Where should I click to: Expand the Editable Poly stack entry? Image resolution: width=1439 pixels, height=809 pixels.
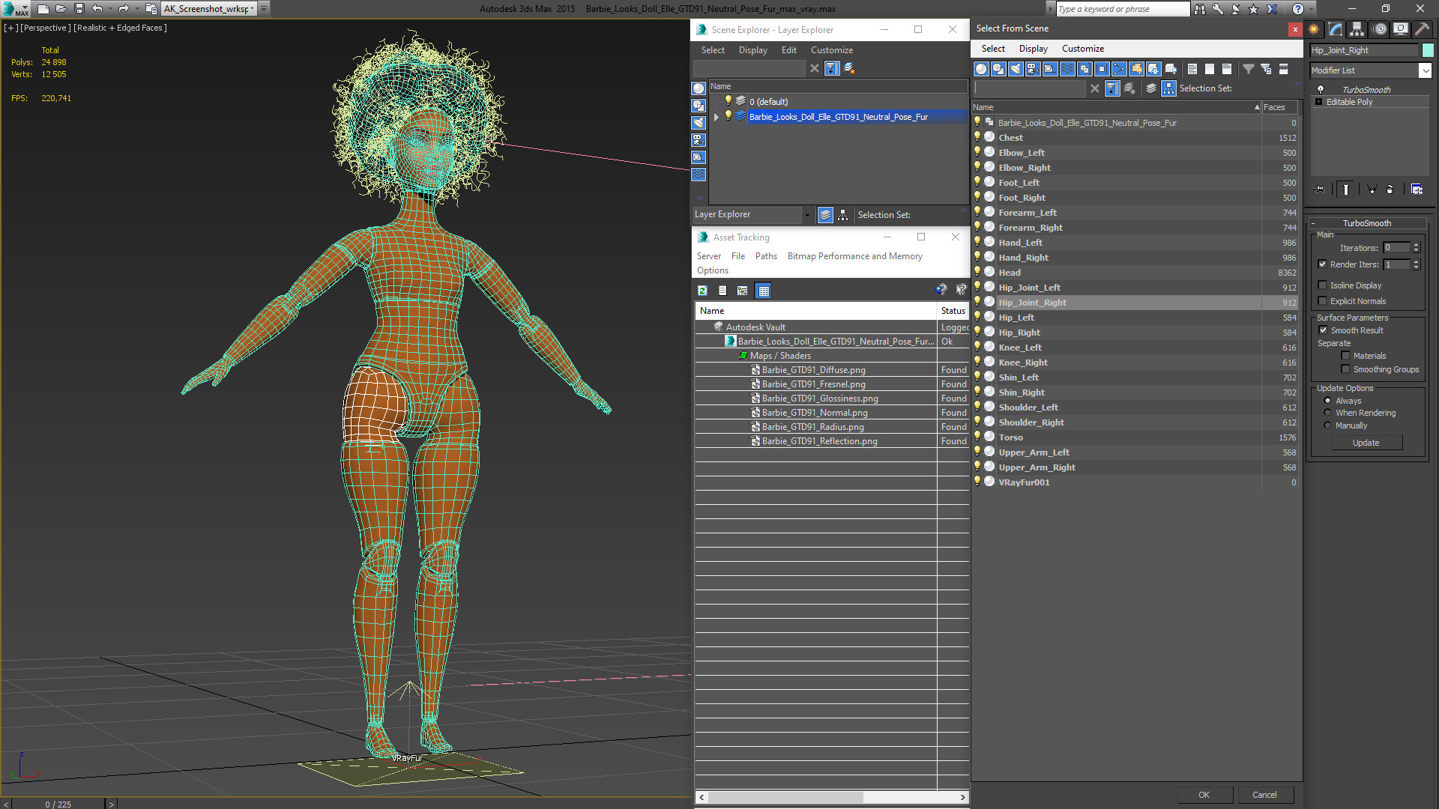coord(1318,102)
